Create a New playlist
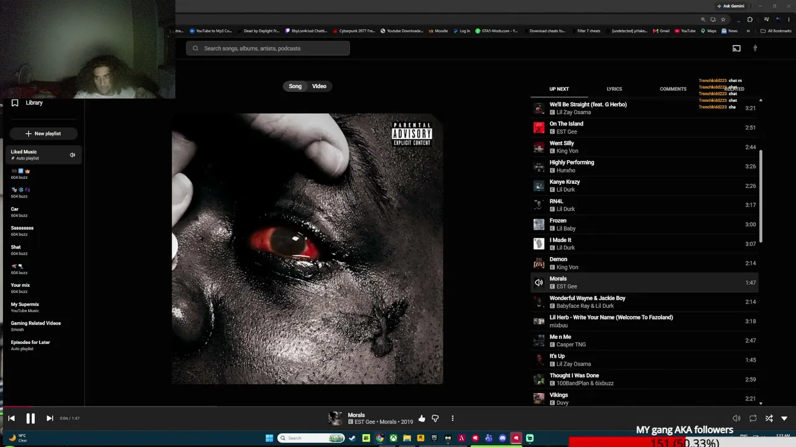The image size is (796, 447). (x=43, y=133)
